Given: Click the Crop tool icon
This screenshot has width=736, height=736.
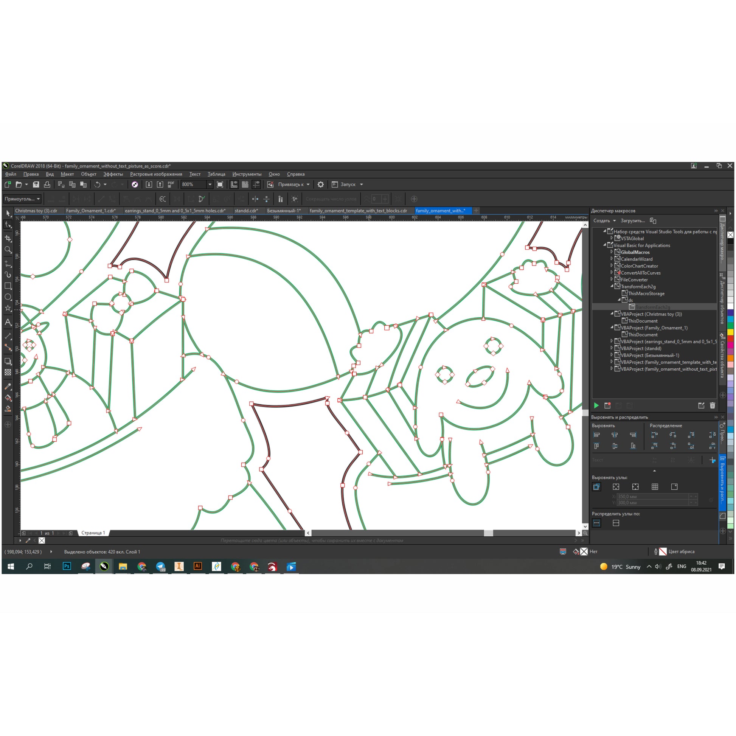Looking at the screenshot, I should coord(8,238).
